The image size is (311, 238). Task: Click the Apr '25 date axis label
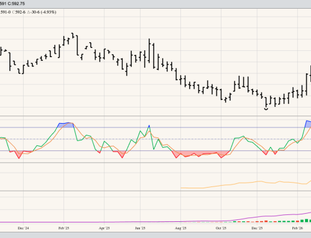pyautogui.click(x=104, y=228)
